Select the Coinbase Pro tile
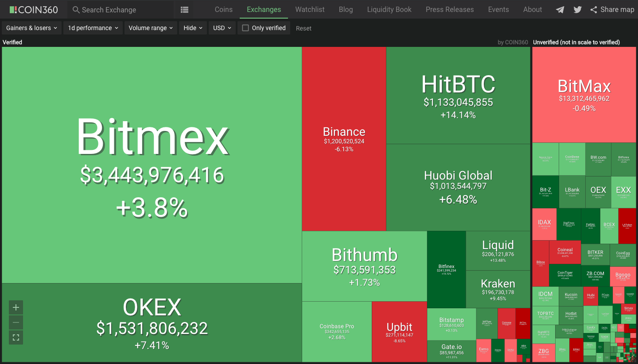This screenshot has height=364, width=638. click(x=337, y=332)
